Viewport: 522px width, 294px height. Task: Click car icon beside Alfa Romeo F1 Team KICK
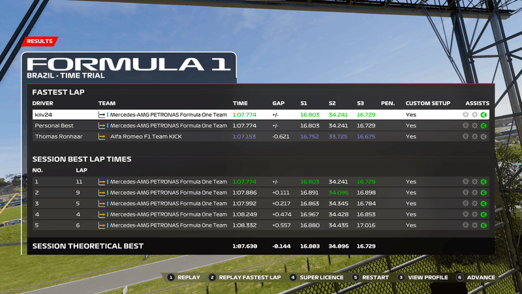tap(102, 137)
